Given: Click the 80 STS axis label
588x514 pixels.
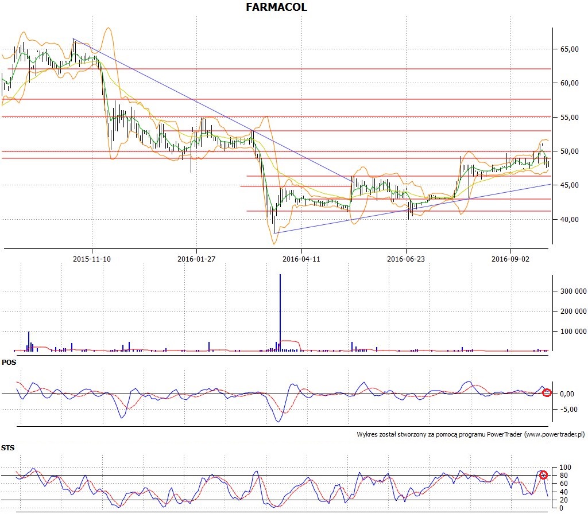Looking at the screenshot, I should 564,476.
